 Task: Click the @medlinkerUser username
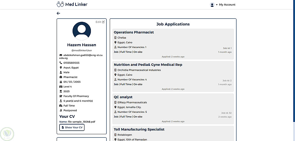point(82,51)
